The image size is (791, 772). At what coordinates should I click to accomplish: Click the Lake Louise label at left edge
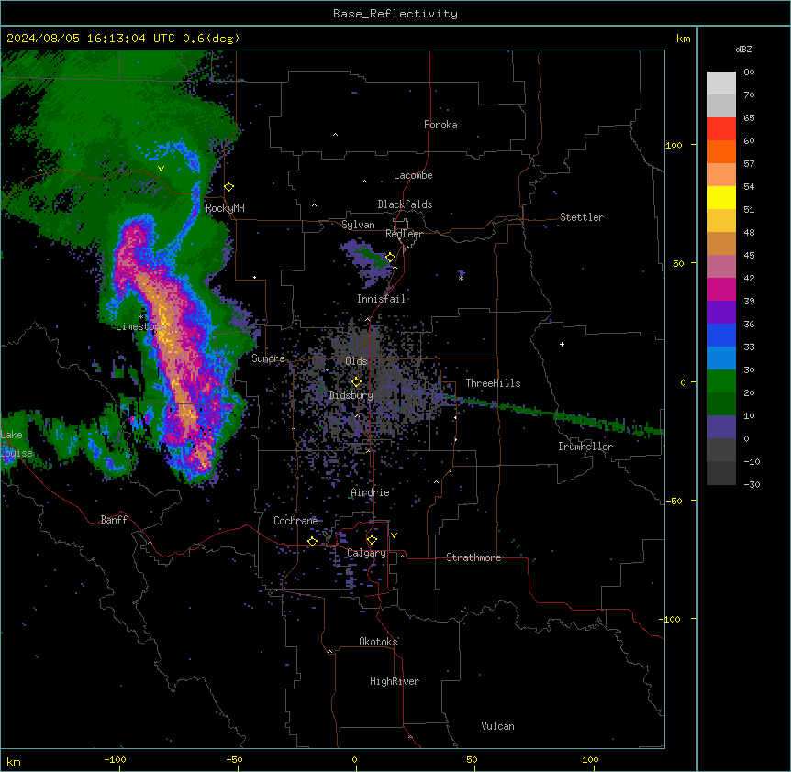tap(17, 444)
